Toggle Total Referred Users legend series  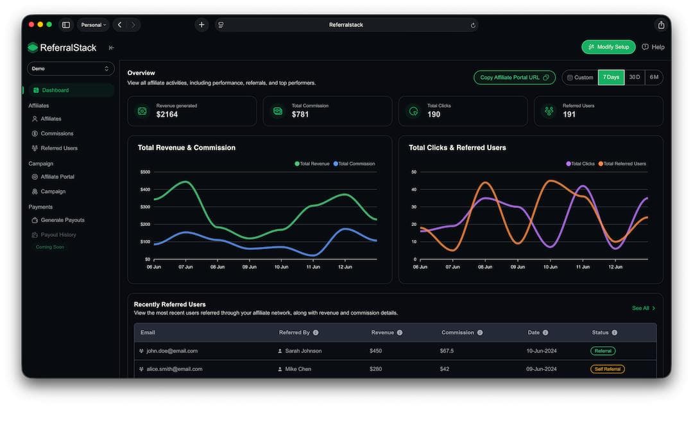622,164
